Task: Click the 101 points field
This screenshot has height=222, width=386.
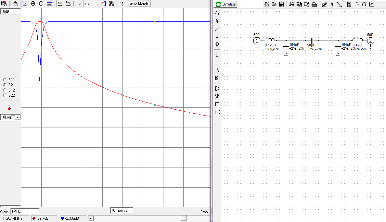Action: point(122,210)
